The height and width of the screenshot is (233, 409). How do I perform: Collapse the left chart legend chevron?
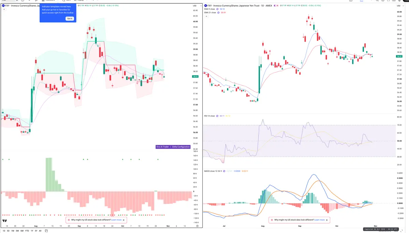4,9
